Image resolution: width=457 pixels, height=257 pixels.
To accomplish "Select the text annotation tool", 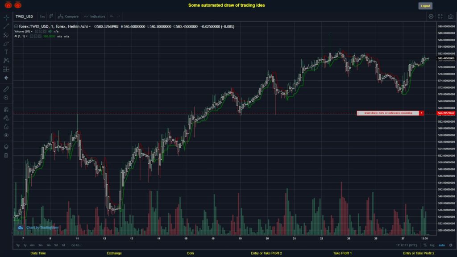I will (x=6, y=52).
